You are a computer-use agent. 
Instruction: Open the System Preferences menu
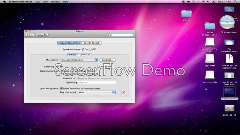pyautogui.click(x=21, y=1)
